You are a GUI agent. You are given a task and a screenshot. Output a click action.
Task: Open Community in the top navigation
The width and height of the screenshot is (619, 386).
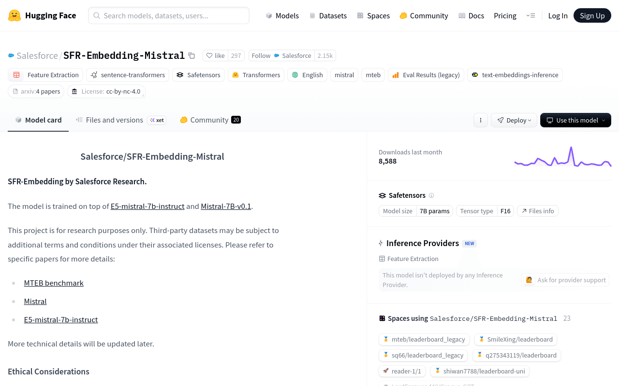pos(424,15)
